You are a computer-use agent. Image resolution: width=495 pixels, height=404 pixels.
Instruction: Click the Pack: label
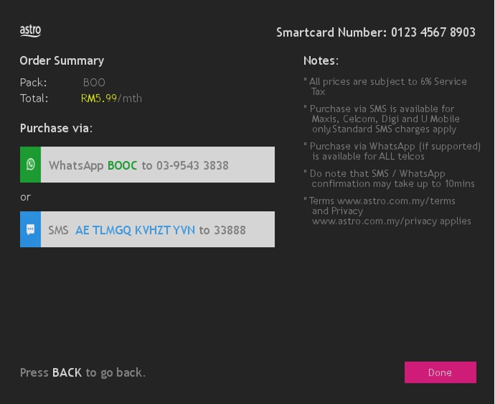pyautogui.click(x=33, y=82)
